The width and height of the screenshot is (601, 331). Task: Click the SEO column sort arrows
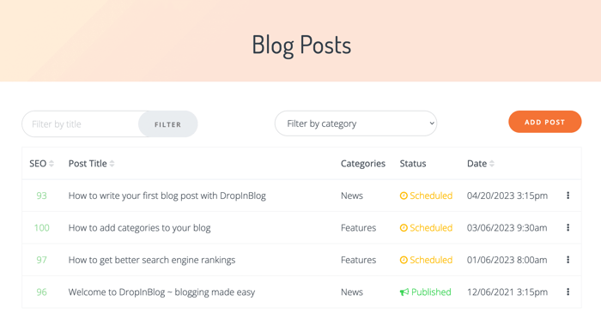52,164
